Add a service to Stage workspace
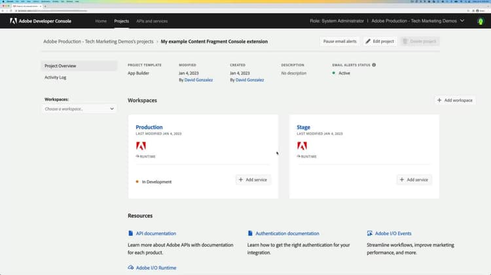This screenshot has width=491, height=275. (414, 180)
